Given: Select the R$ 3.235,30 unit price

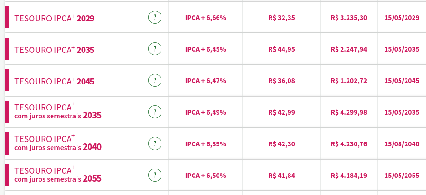Looking at the screenshot, I should point(349,18).
